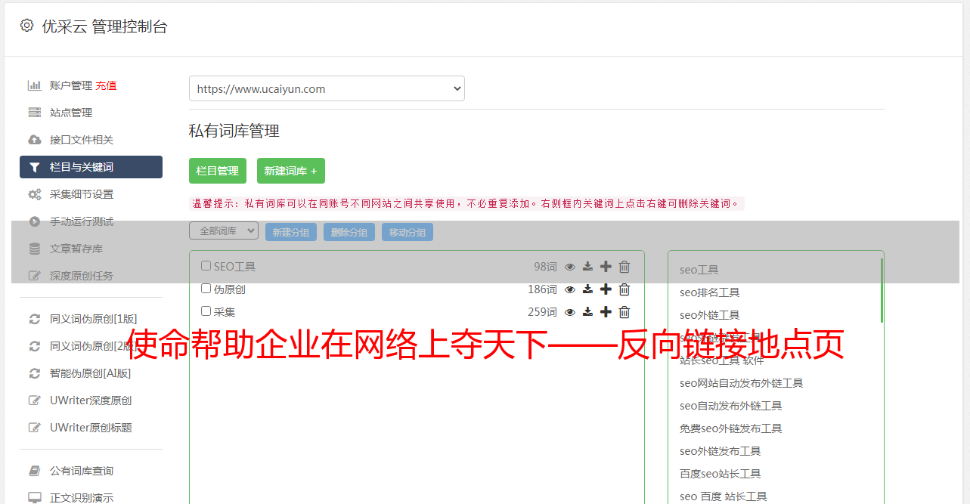Viewport: 970px width, 504px height.
Task: Click the 新建词库 + button
Action: click(x=291, y=171)
